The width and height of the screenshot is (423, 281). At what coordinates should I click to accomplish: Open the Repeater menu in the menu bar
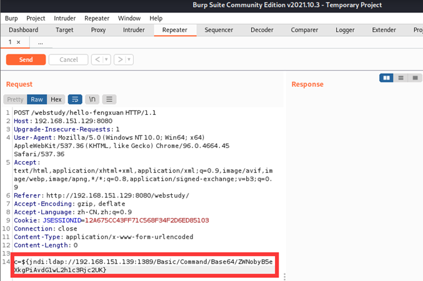tap(97, 18)
